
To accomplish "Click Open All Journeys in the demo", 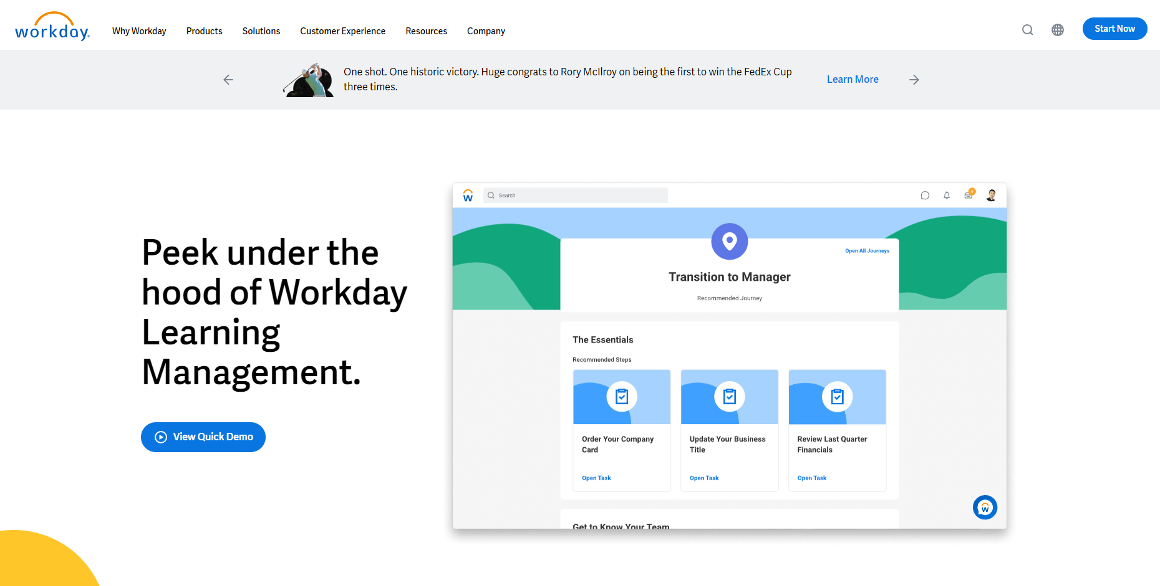I will (x=867, y=250).
